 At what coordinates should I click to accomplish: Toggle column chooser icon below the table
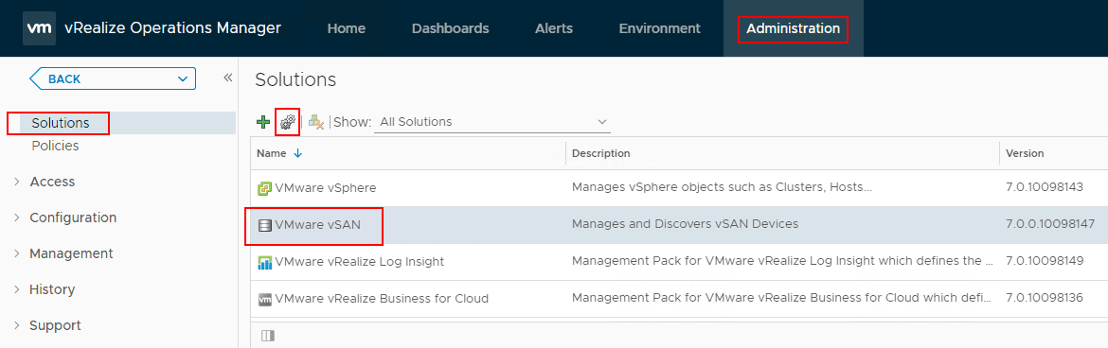coord(267,336)
